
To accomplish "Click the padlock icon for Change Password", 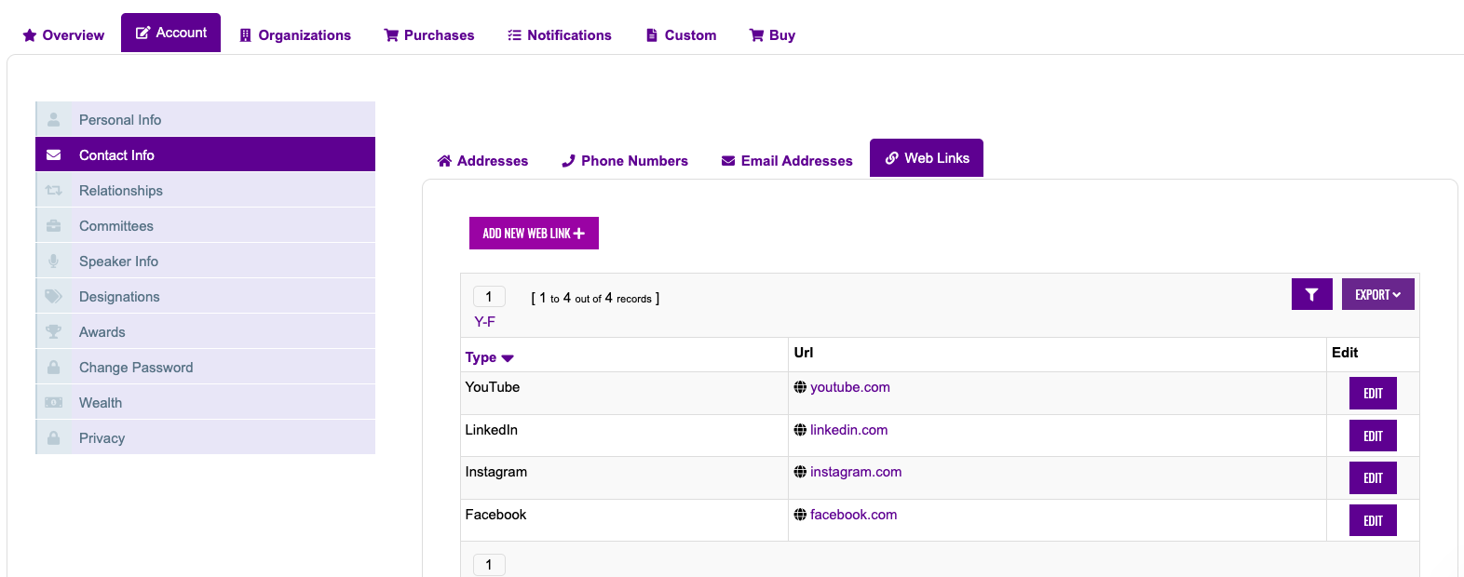I will click(54, 368).
